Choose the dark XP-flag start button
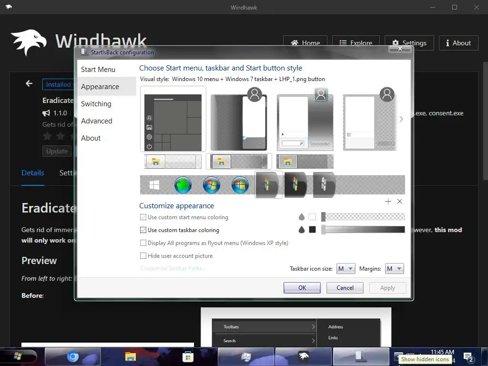The height and width of the screenshot is (366, 488). (x=295, y=185)
